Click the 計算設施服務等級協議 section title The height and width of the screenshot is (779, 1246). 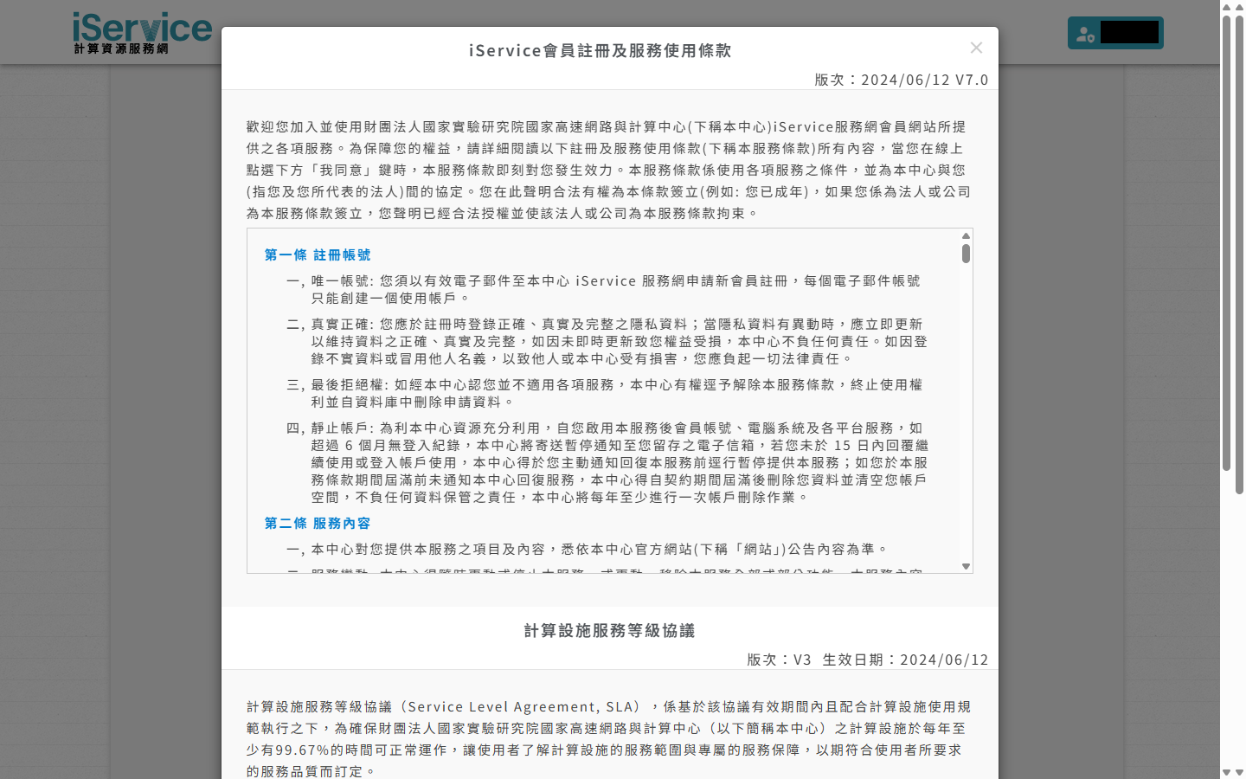coord(610,630)
